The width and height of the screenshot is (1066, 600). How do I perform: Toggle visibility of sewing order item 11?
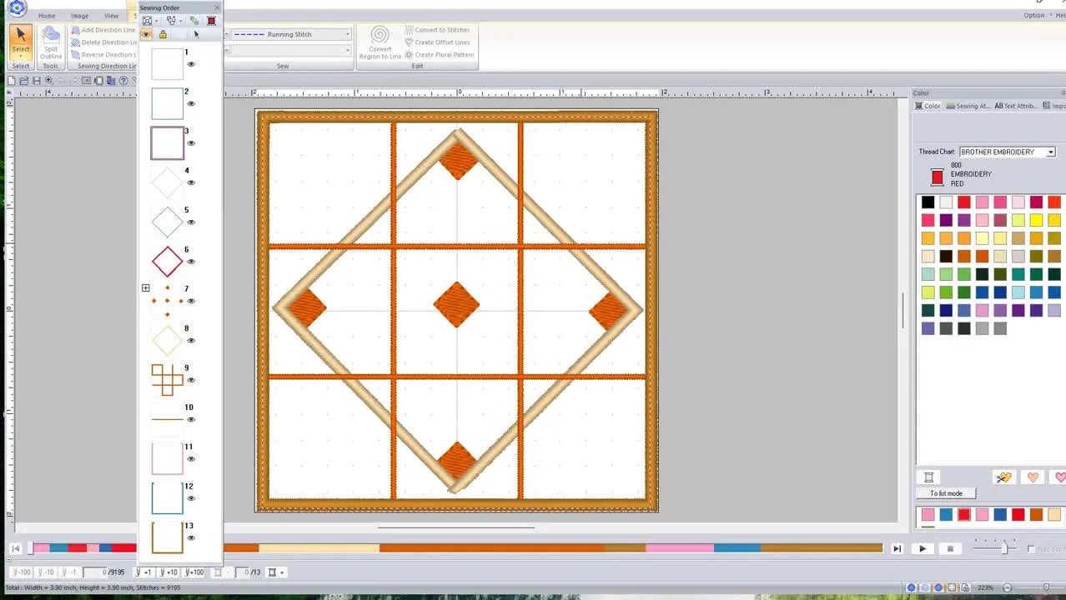tap(191, 459)
